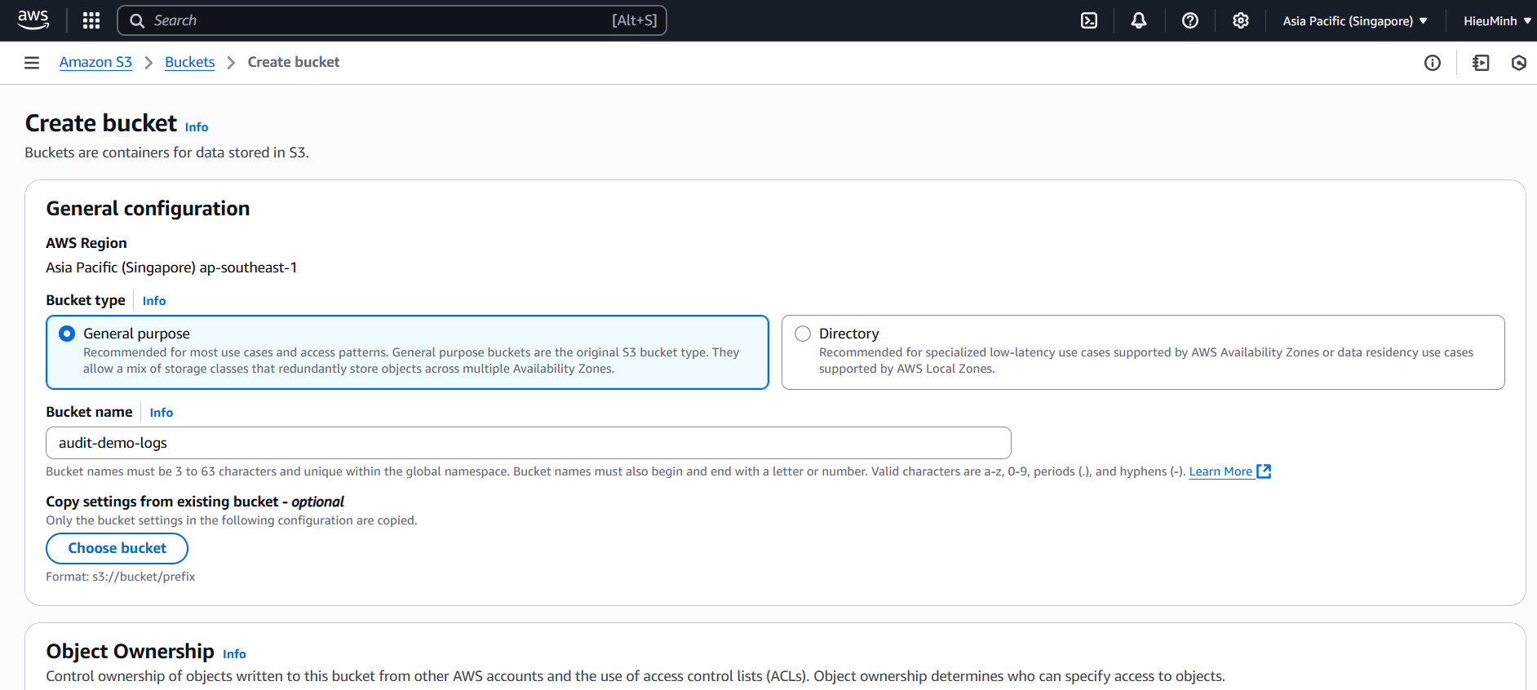Click the search magnifier icon
The image size is (1537, 690).
(x=137, y=20)
